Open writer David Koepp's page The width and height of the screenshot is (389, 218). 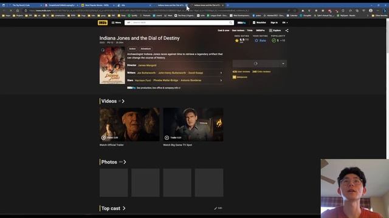pos(196,73)
